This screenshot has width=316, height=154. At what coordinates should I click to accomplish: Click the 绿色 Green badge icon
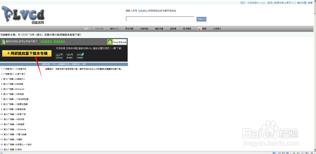click(x=70, y=56)
